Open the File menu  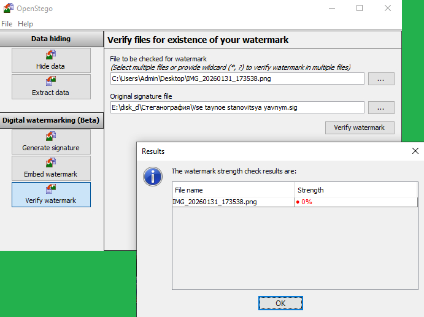[x=7, y=23]
